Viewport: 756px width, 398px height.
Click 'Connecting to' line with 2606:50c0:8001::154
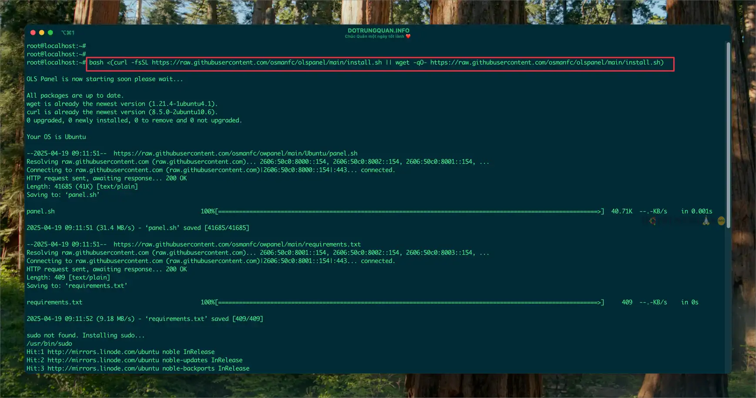click(x=211, y=261)
